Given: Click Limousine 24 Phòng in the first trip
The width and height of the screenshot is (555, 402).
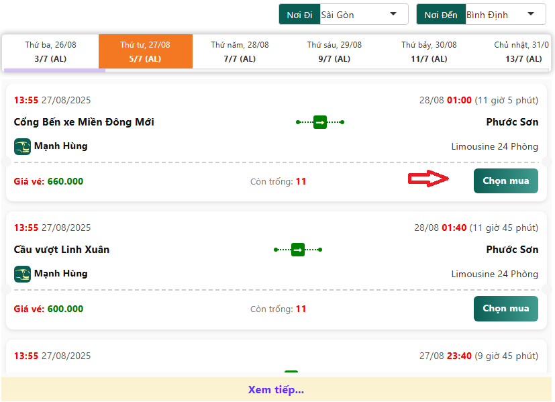Looking at the screenshot, I should click(495, 146).
